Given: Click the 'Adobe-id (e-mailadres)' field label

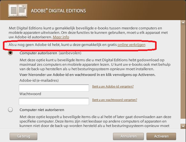Looking at the screenshot, I should 39,80.
